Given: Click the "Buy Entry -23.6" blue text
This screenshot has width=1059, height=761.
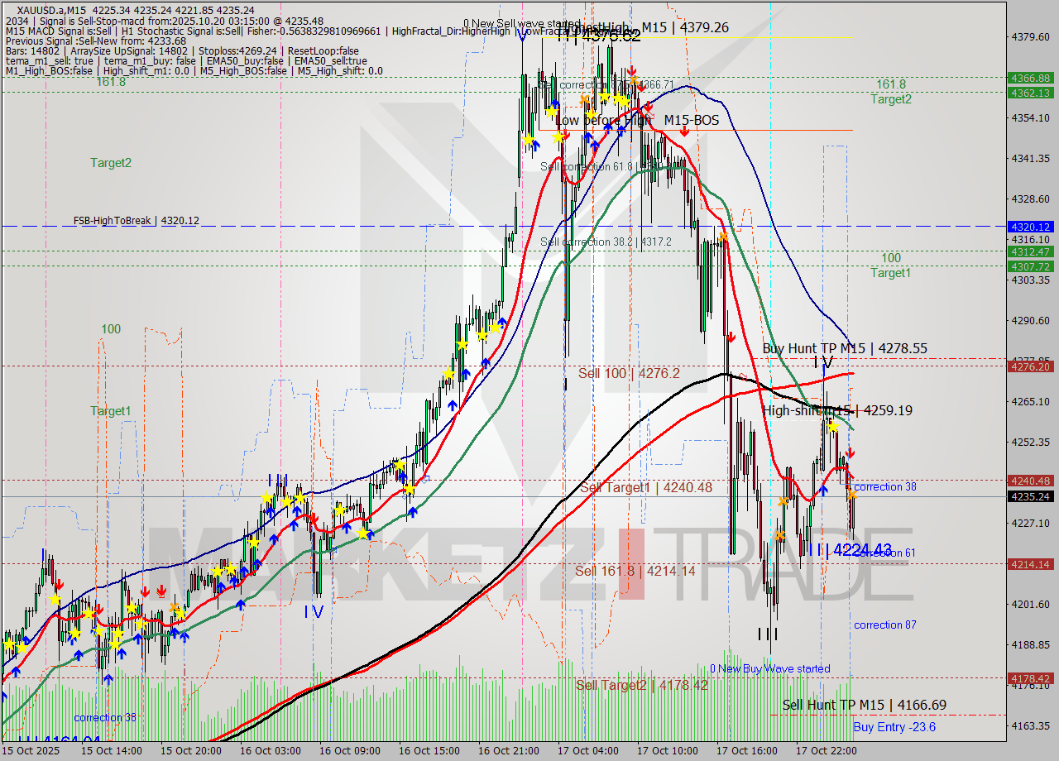Looking at the screenshot, I should pyautogui.click(x=896, y=727).
